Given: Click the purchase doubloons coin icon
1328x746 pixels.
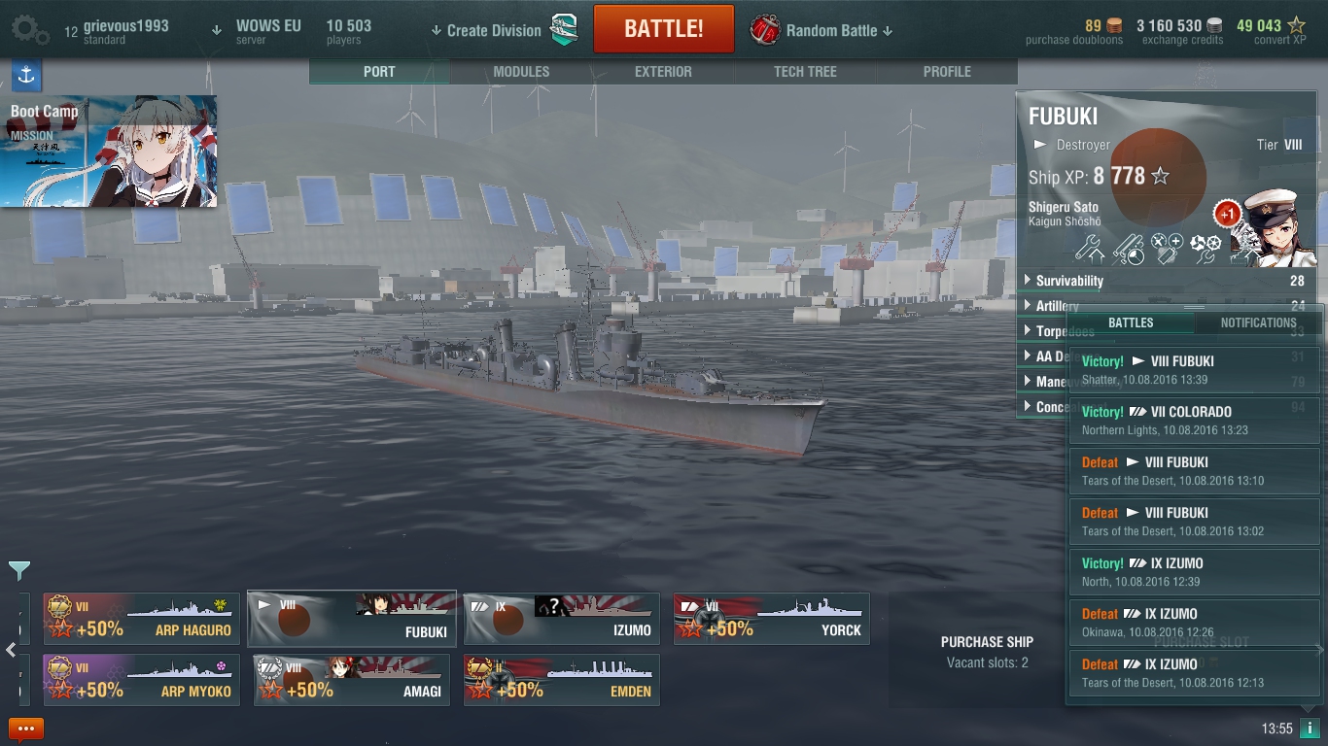Looking at the screenshot, I should pyautogui.click(x=1114, y=26).
